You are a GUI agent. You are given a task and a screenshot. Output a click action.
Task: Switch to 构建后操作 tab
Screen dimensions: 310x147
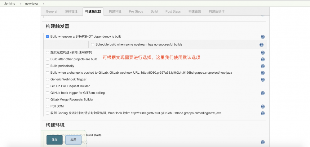click(x=217, y=11)
